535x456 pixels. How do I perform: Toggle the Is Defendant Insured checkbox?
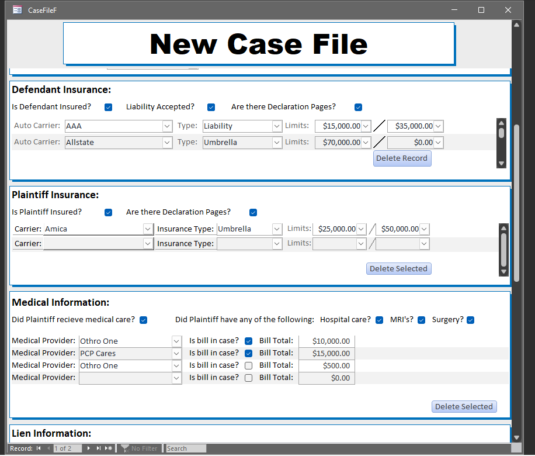108,107
